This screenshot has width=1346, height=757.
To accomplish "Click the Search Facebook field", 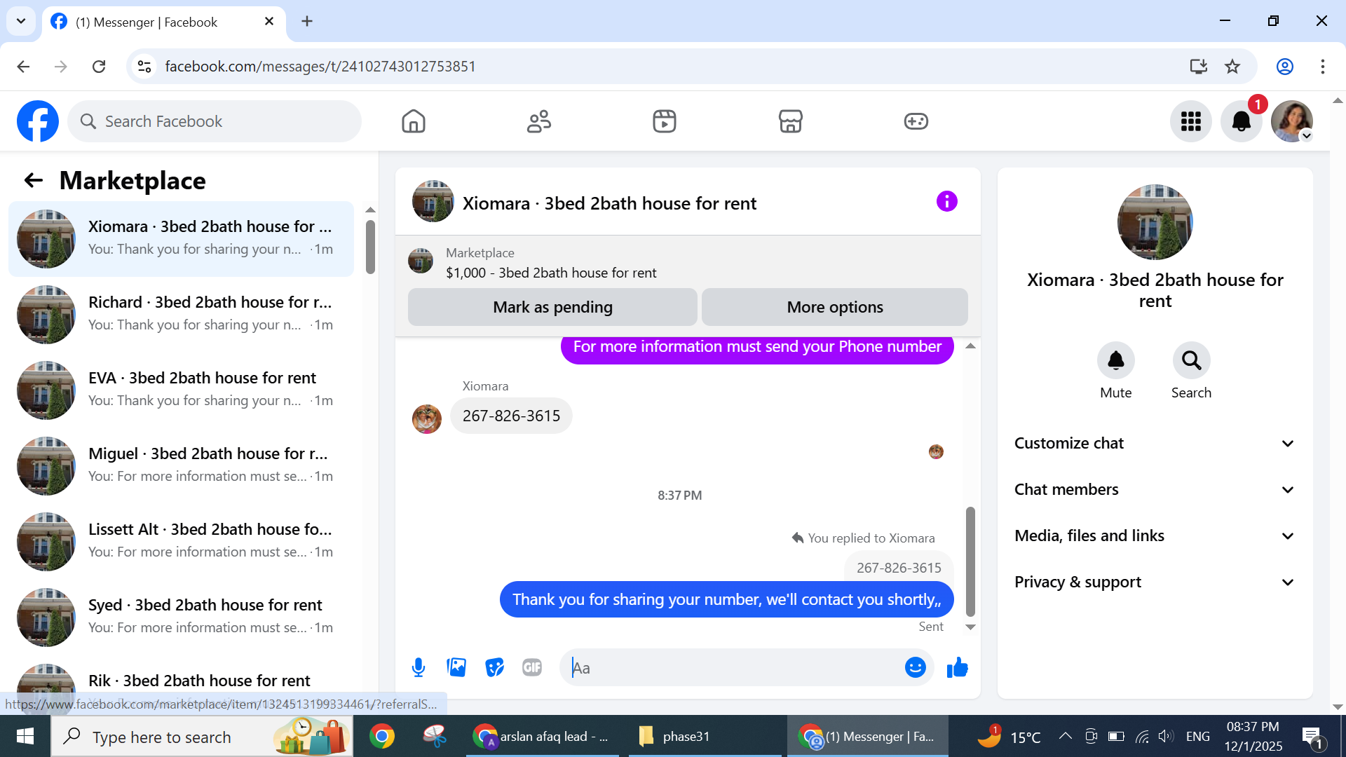I will pos(215,121).
